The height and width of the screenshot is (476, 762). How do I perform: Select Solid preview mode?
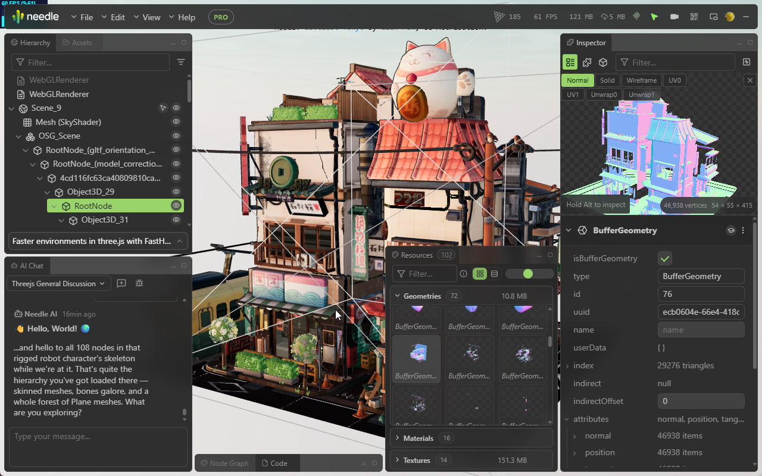point(607,80)
